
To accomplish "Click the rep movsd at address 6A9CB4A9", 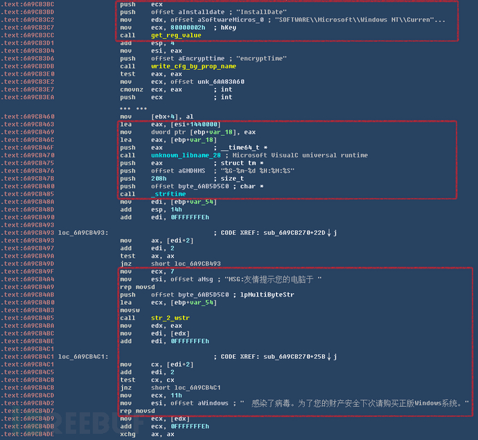I will click(x=137, y=288).
